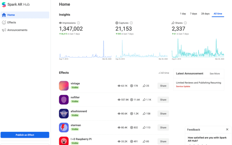Click the shares arrow in vintage row

[144, 86]
